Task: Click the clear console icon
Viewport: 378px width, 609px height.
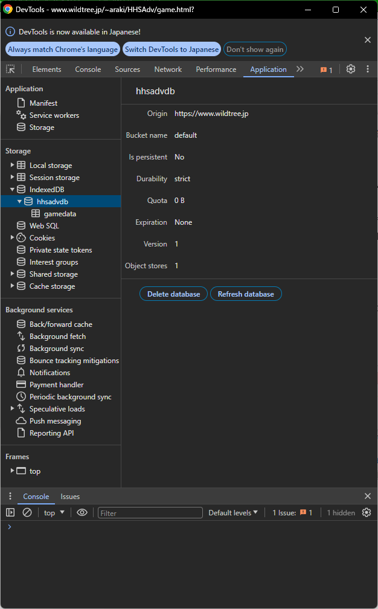Action: (x=27, y=512)
